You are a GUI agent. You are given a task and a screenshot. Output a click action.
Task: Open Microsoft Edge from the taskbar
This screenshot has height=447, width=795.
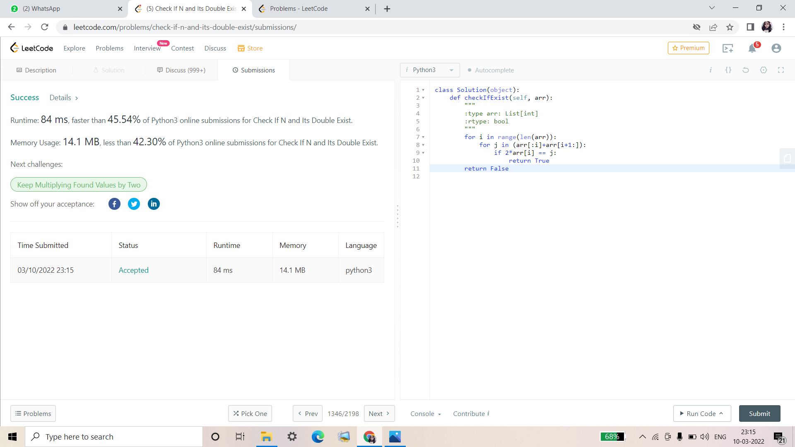(x=318, y=437)
